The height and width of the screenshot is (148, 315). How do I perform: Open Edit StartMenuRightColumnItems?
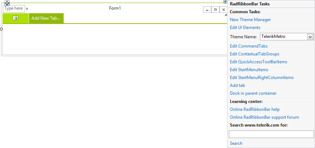click(x=262, y=78)
